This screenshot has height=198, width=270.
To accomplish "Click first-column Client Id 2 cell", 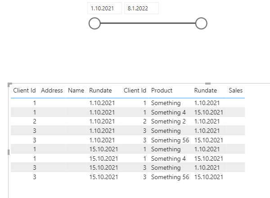I will (35, 121).
